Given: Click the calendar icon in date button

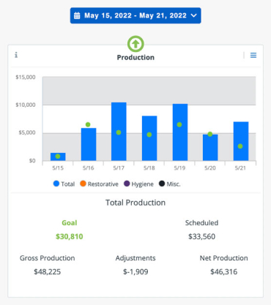Looking at the screenshot, I should click(77, 16).
